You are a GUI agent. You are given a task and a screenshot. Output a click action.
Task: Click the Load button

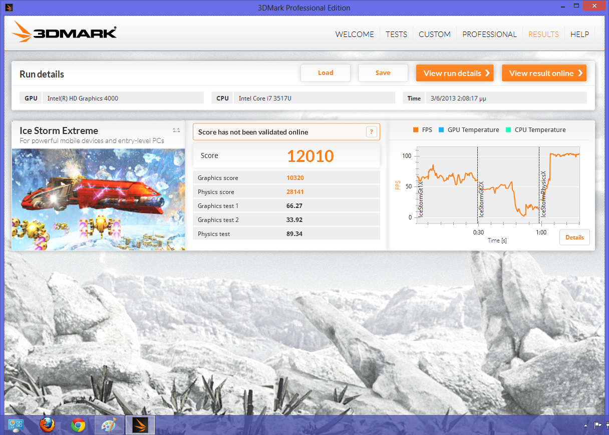click(x=326, y=73)
